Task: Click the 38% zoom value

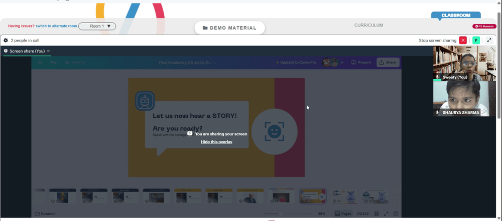Action: point(321,213)
